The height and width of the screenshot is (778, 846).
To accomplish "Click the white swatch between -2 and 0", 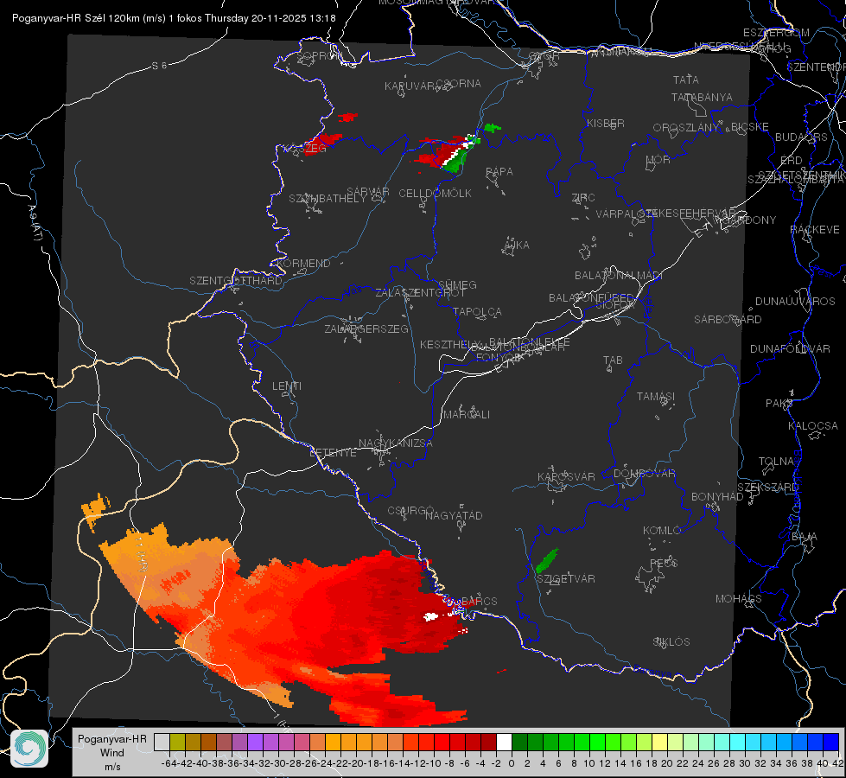I will [504, 742].
